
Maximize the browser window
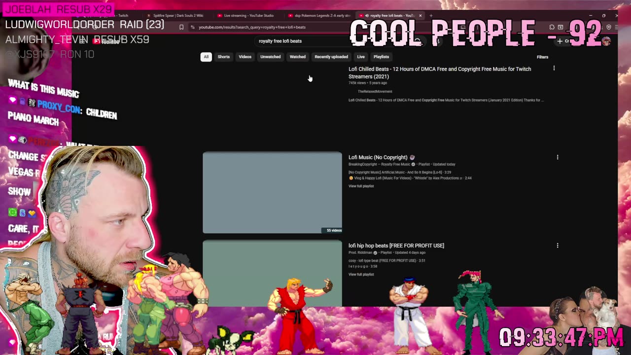604,16
